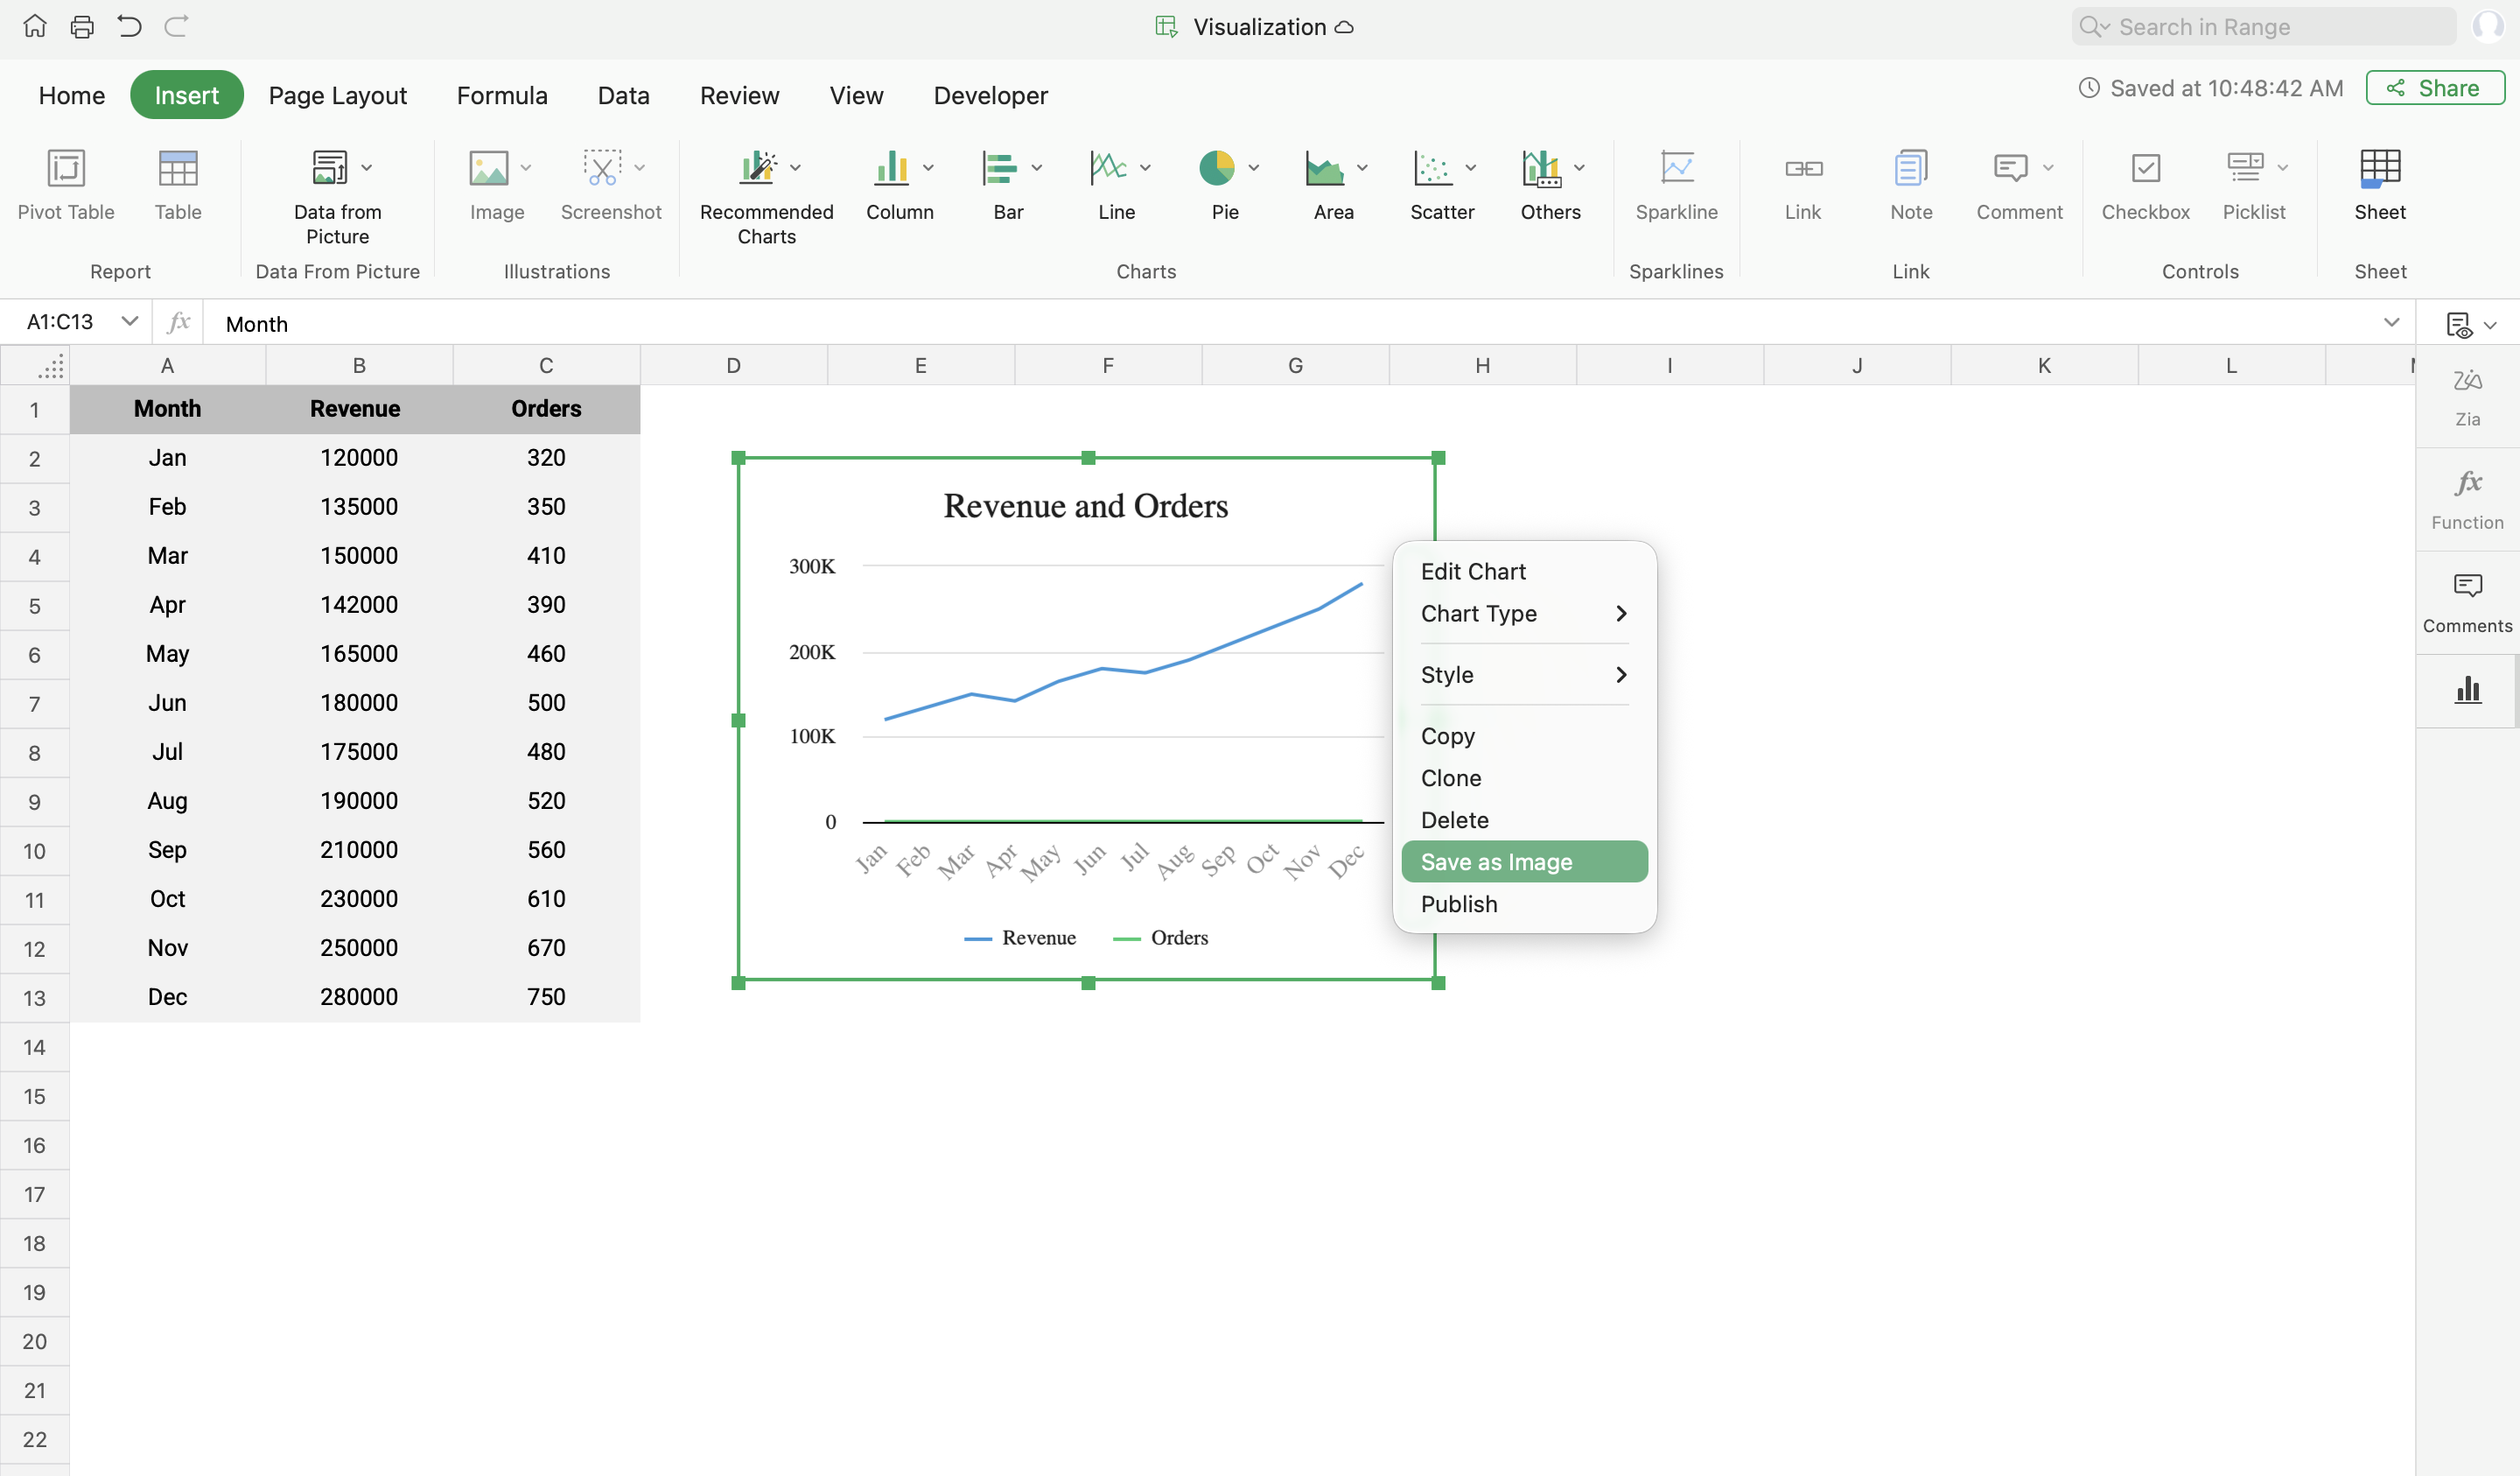2520x1476 pixels.
Task: Click the Data from Picture icon
Action: (x=329, y=168)
